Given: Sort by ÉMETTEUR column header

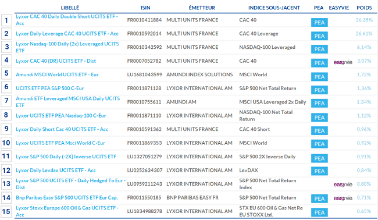Looking at the screenshot, I should pyautogui.click(x=202, y=8).
